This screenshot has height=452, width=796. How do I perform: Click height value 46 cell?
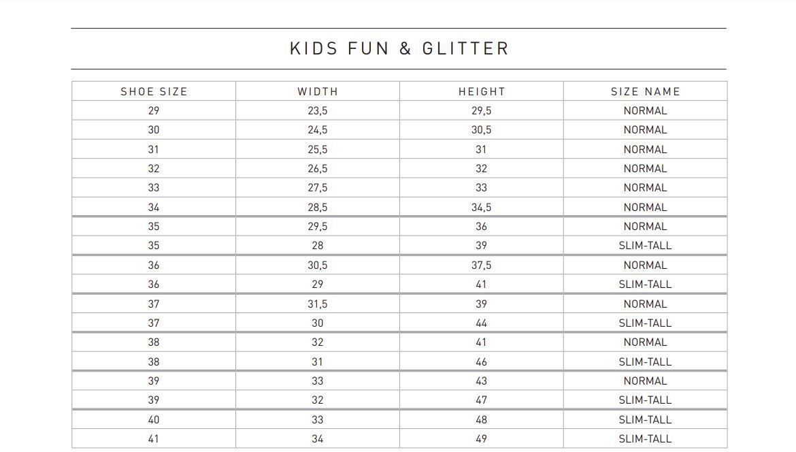tap(482, 361)
